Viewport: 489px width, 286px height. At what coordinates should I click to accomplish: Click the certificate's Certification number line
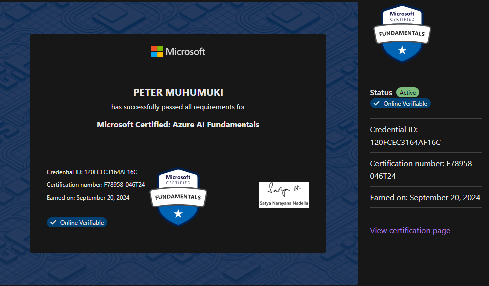point(96,185)
